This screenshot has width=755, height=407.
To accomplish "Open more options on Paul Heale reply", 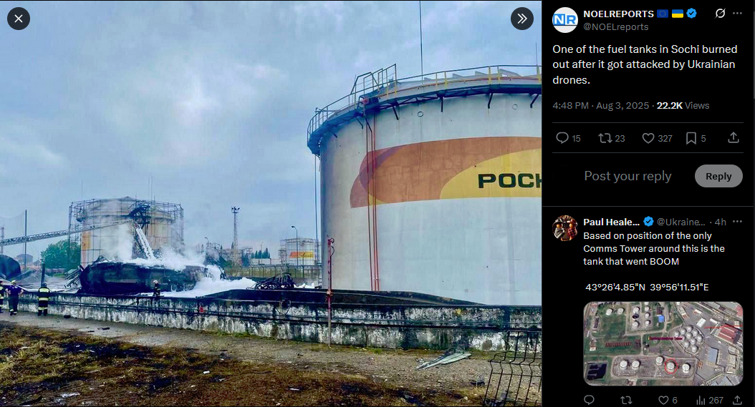I will tap(737, 222).
